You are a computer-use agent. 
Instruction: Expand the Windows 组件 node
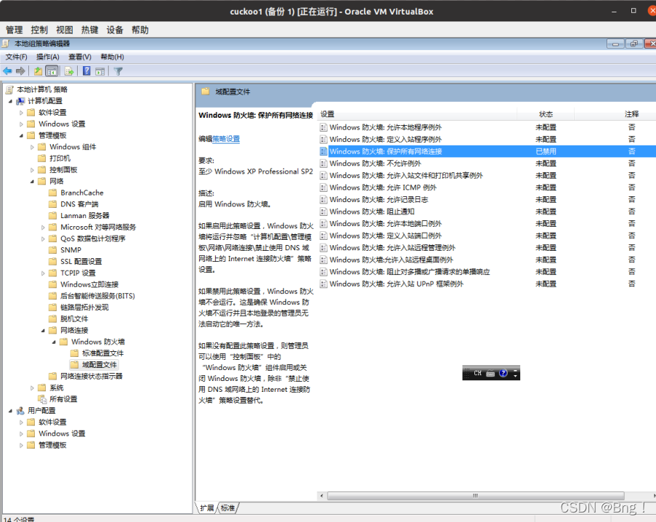click(32, 147)
